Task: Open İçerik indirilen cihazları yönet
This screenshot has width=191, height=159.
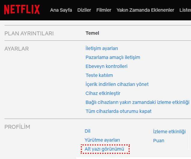Action: 117,84
